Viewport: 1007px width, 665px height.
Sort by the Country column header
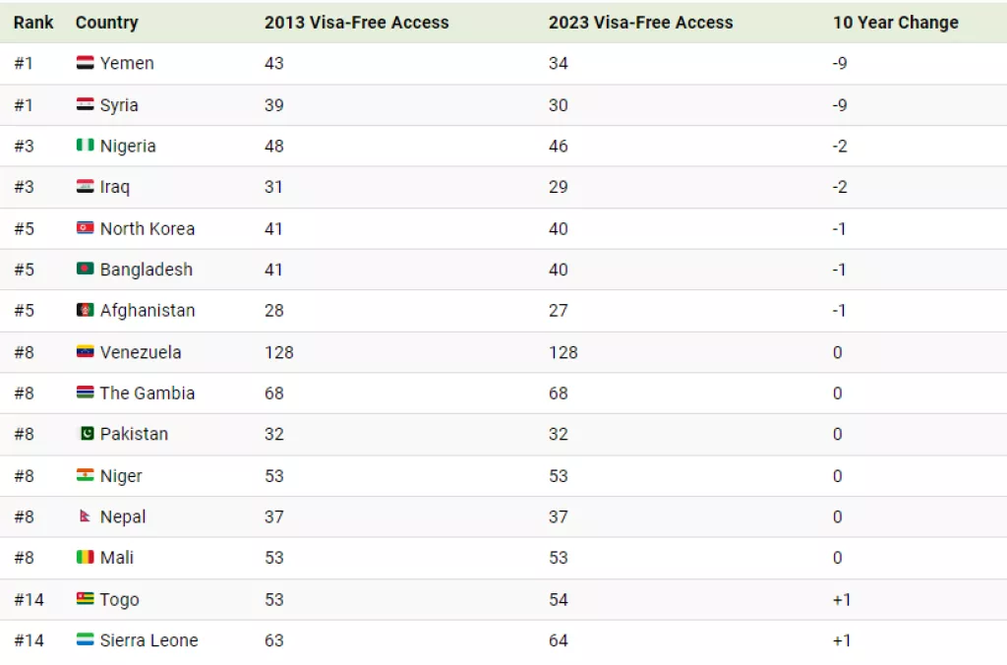pos(106,23)
